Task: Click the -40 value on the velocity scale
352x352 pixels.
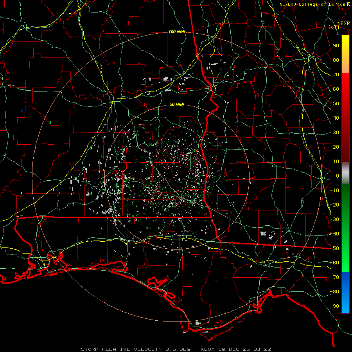Action: click(334, 234)
